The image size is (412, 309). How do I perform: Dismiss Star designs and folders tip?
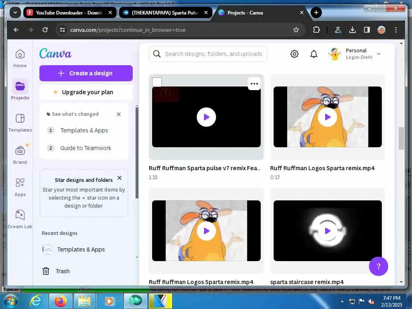tap(119, 178)
